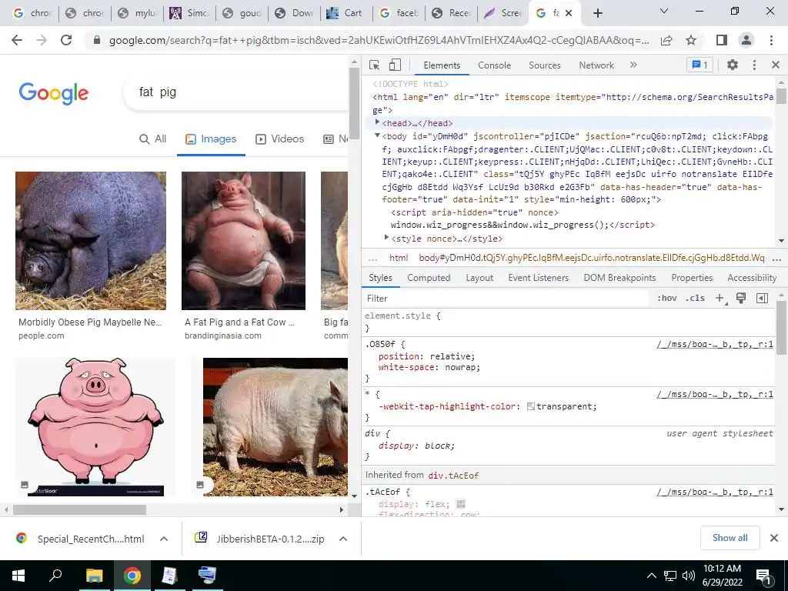Viewport: 788px width, 591px height.
Task: Collapse the body element node
Action: 377,135
